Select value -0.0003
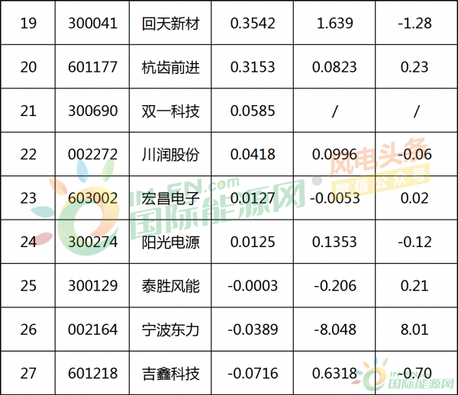 [253, 286]
